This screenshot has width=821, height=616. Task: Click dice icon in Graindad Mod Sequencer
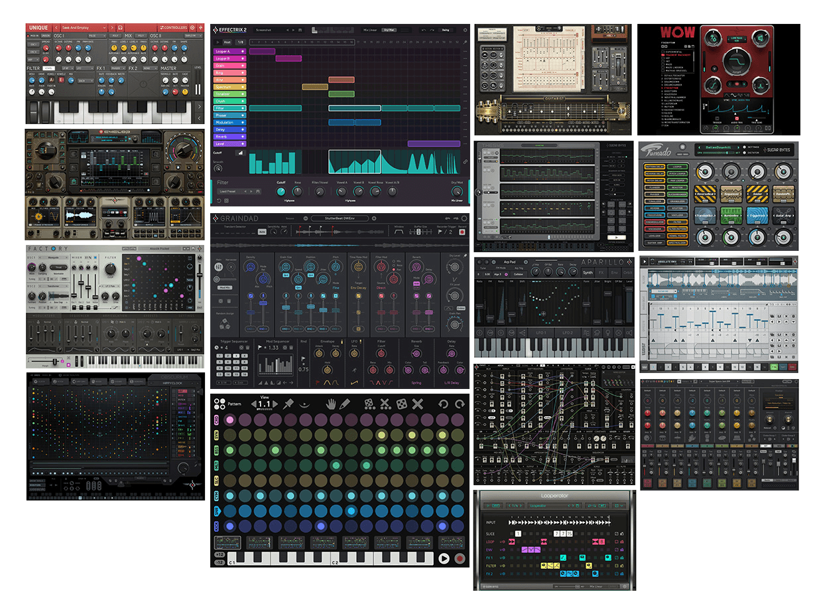[284, 347]
